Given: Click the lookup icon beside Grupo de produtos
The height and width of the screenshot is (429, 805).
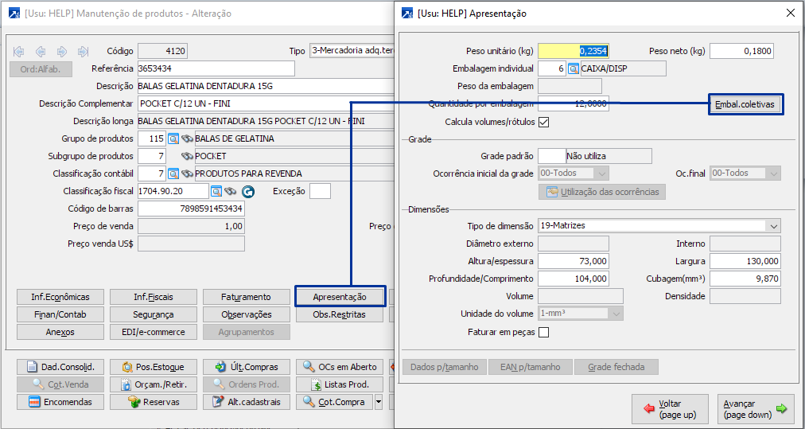Looking at the screenshot, I should tap(173, 138).
